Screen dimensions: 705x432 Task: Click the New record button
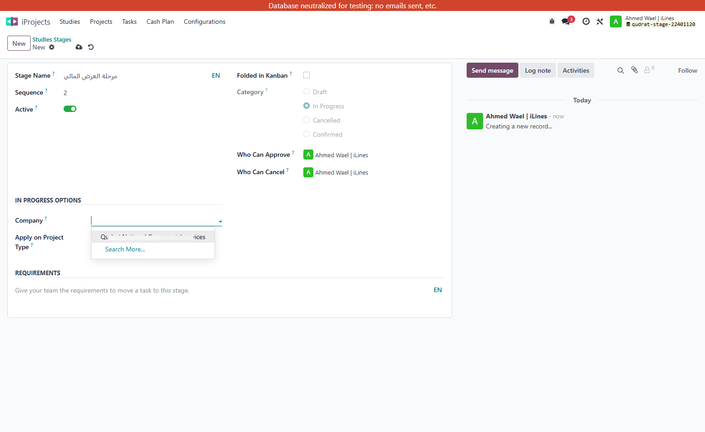(19, 43)
